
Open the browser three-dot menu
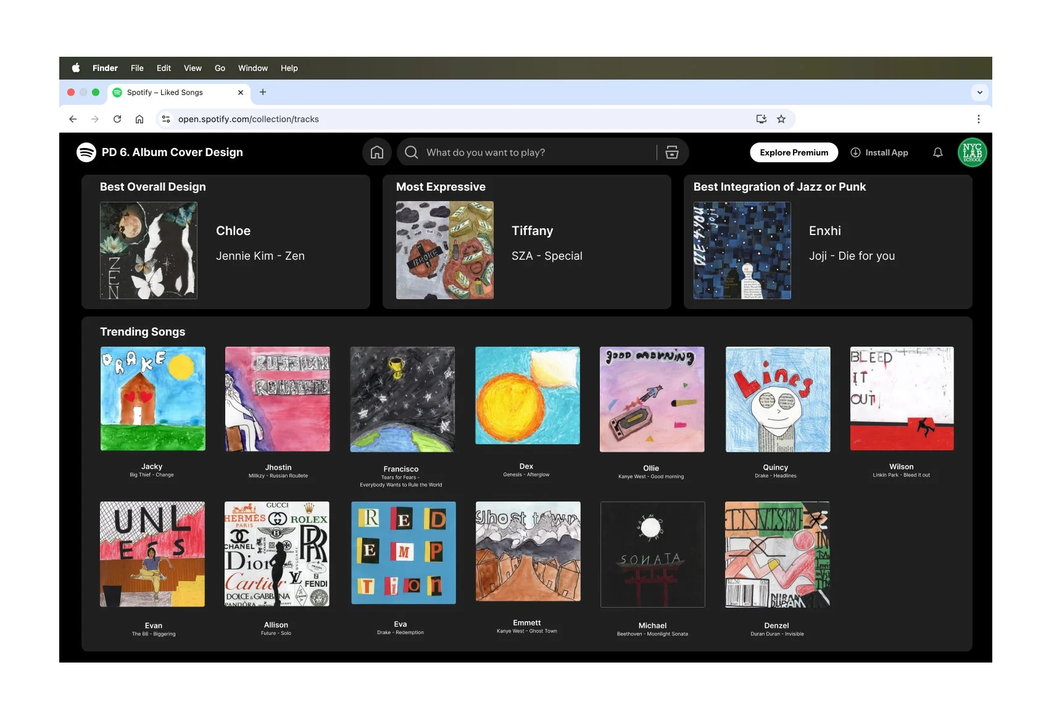pyautogui.click(x=979, y=119)
